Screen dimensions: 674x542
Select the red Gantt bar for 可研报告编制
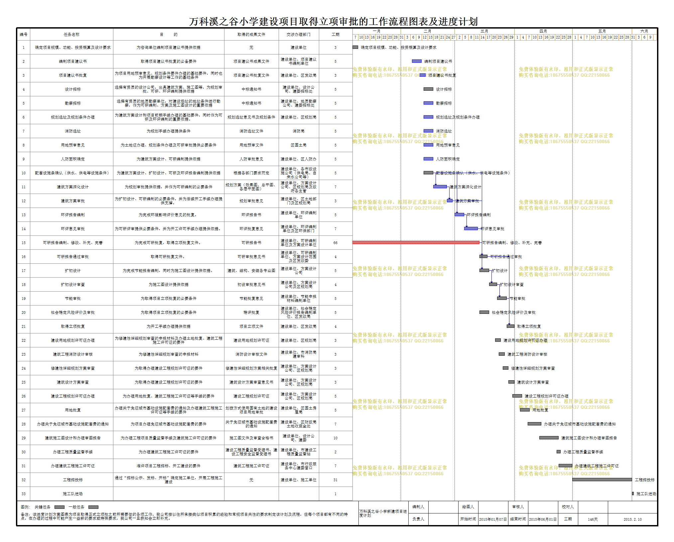coord(416,242)
